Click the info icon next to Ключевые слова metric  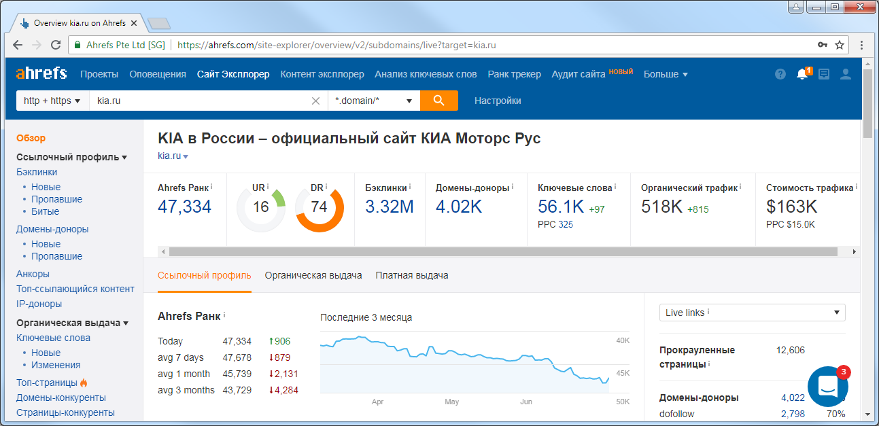coord(615,186)
